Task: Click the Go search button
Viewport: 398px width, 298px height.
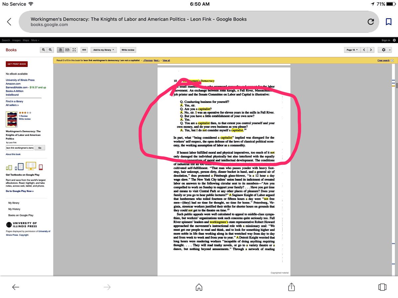Action: (x=40, y=148)
